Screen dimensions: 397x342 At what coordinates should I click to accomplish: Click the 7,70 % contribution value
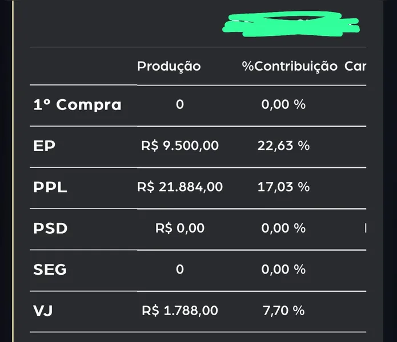click(x=283, y=311)
